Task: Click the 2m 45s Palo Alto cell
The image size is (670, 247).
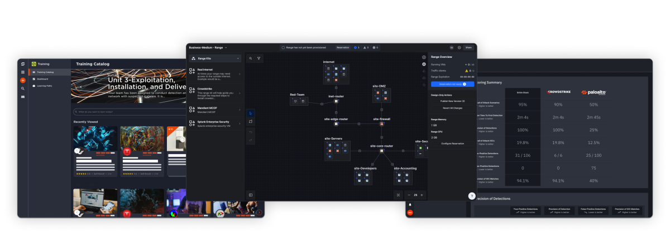Action: [593, 117]
